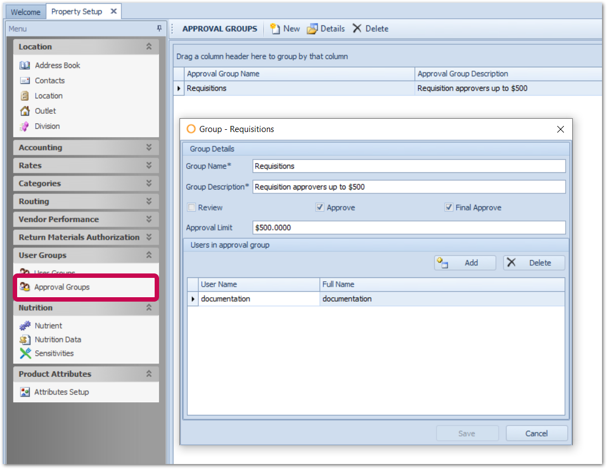The image size is (607, 469).
Task: Click the New toolbar button
Action: (x=285, y=29)
